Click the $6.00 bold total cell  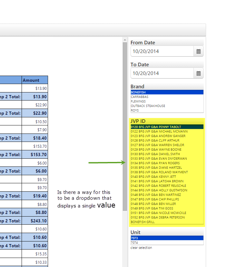(35, 171)
